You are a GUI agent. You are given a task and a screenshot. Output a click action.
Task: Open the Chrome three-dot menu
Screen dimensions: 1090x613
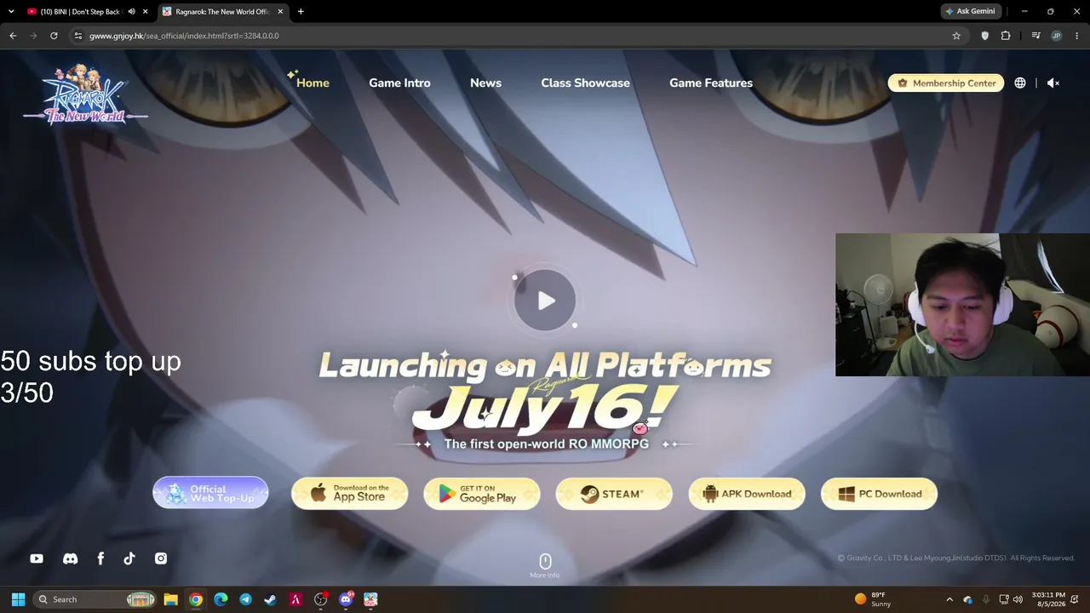point(1077,36)
